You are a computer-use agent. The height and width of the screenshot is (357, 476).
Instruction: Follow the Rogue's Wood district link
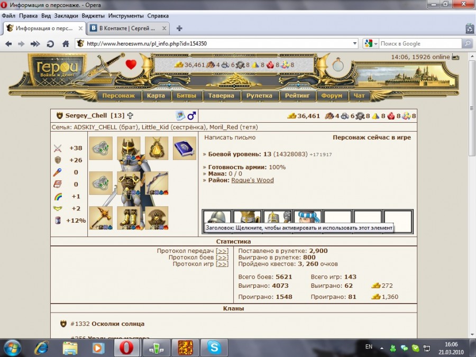pyautogui.click(x=252, y=180)
